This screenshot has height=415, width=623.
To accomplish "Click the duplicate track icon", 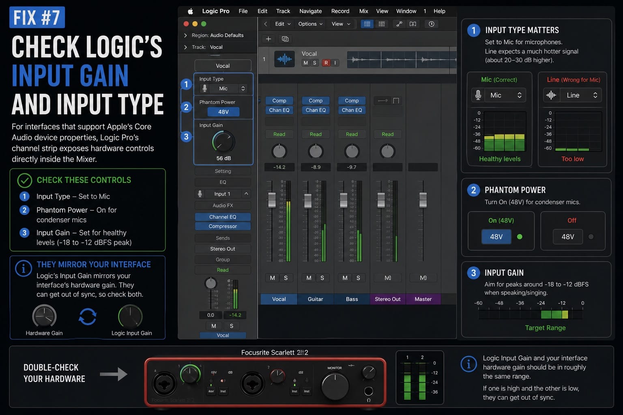I will (285, 39).
